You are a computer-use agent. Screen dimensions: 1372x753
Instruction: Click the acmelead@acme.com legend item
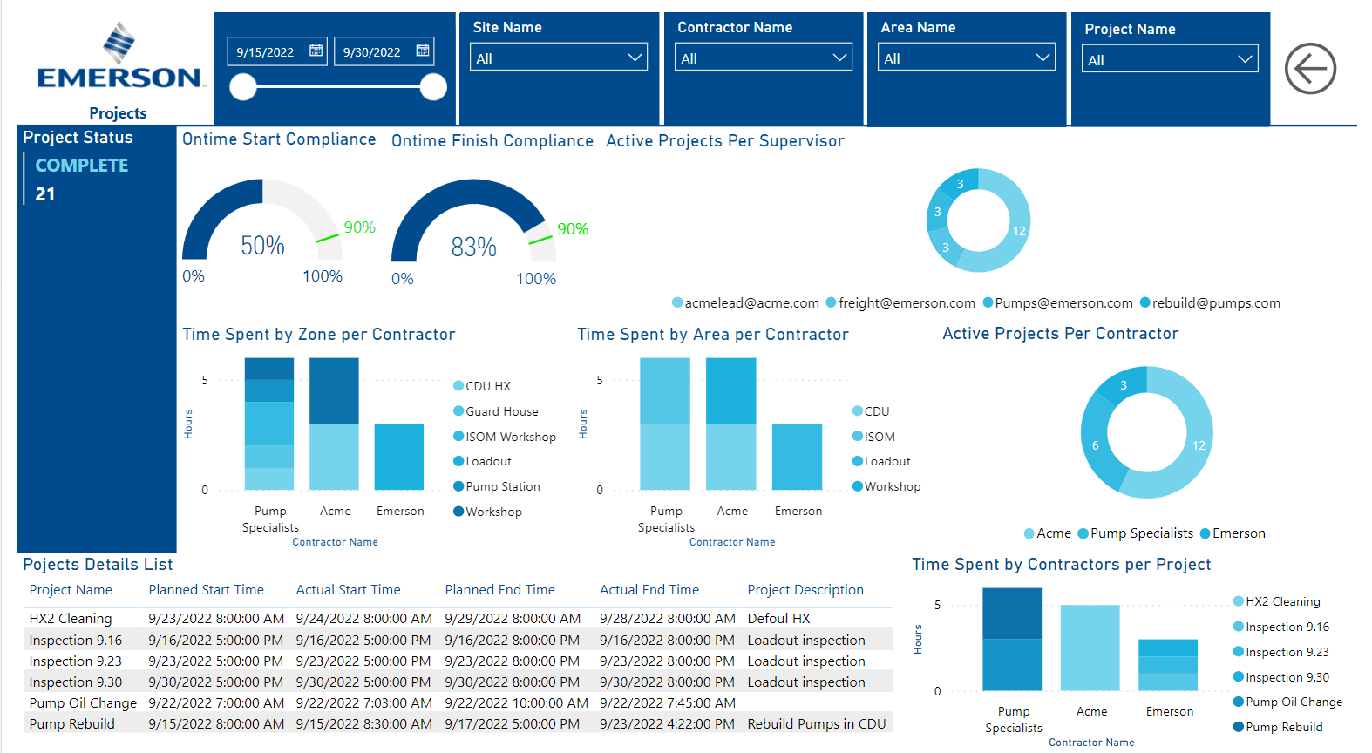(745, 303)
